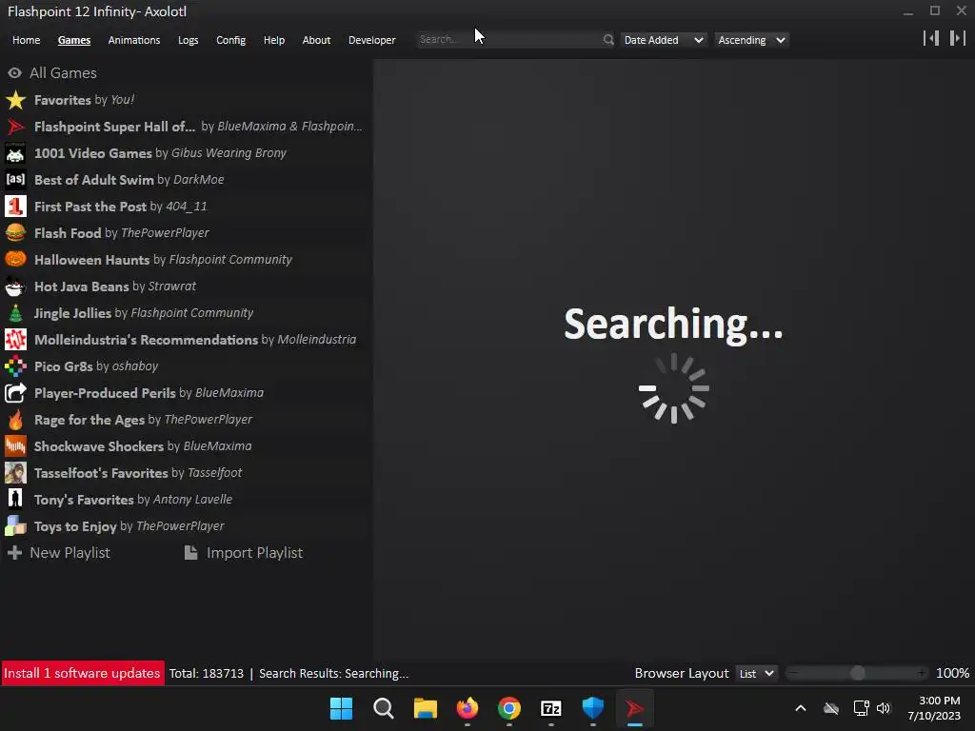This screenshot has height=731, width=975.
Task: Click the Molleindustria's Recommendations icon
Action: [15, 340]
